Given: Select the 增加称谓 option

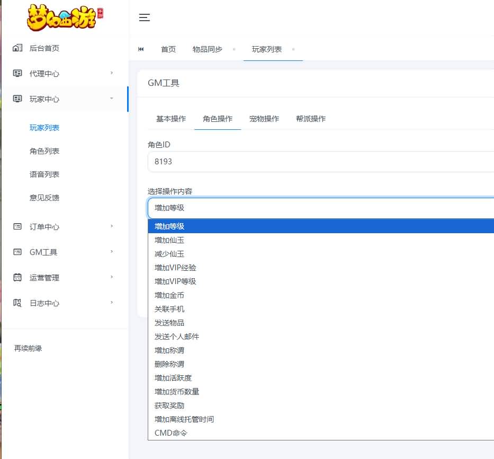Looking at the screenshot, I should tap(321, 350).
